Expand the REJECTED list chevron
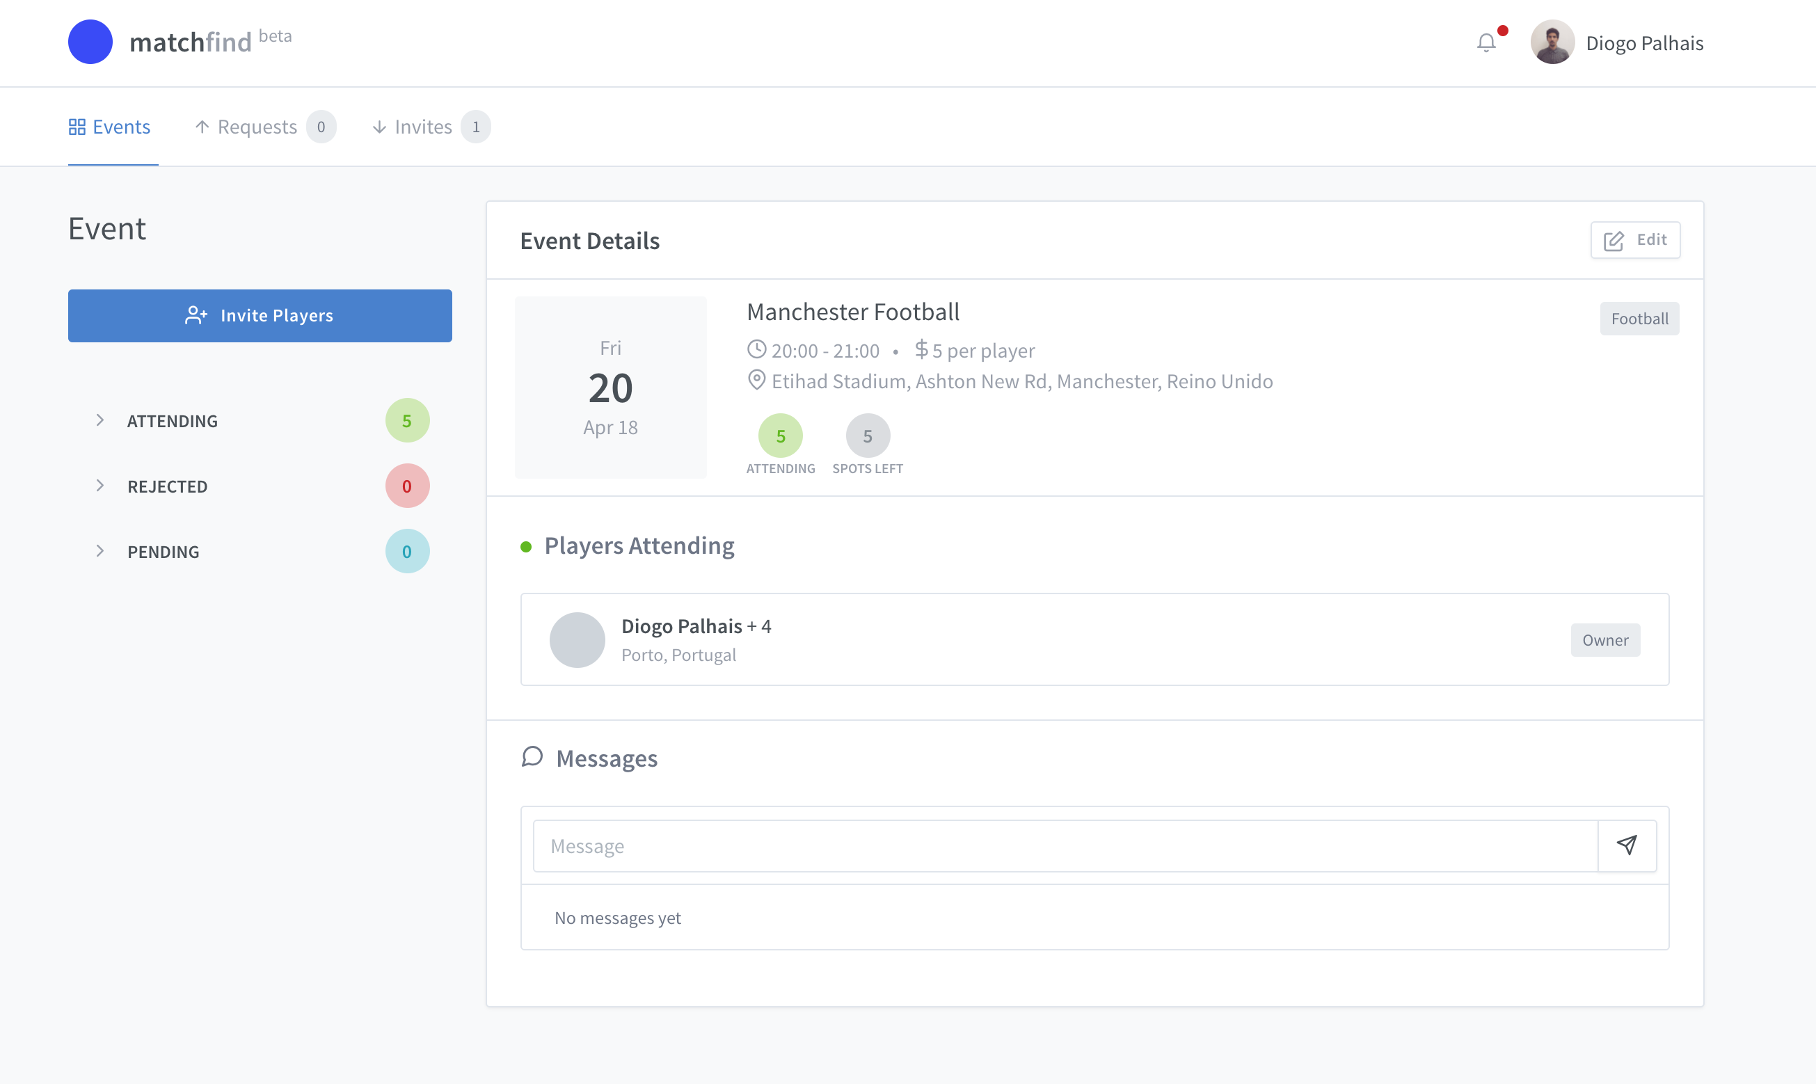The image size is (1816, 1084). [100, 486]
